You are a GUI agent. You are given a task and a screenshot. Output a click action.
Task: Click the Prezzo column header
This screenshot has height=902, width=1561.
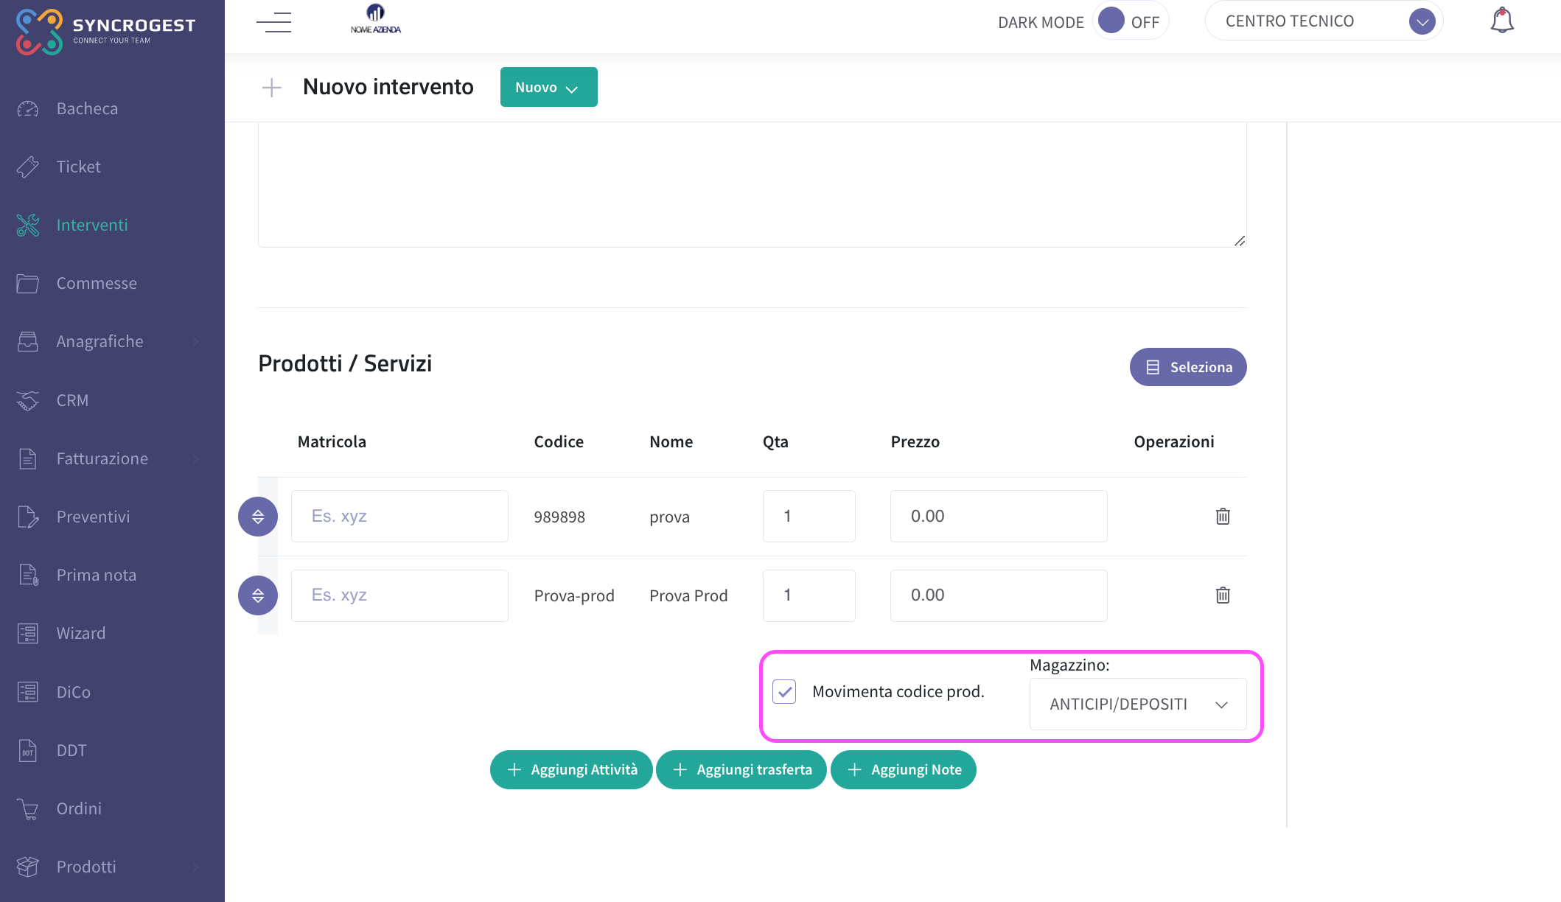click(915, 441)
